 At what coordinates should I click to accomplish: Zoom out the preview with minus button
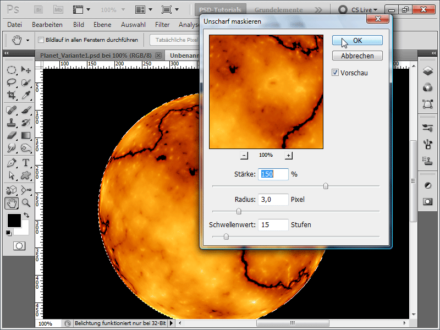pos(244,155)
